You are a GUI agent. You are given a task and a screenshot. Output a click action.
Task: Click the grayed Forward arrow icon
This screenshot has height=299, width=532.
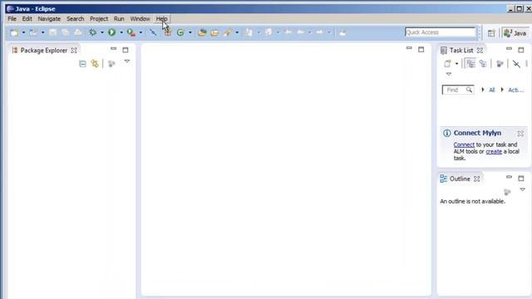point(319,32)
